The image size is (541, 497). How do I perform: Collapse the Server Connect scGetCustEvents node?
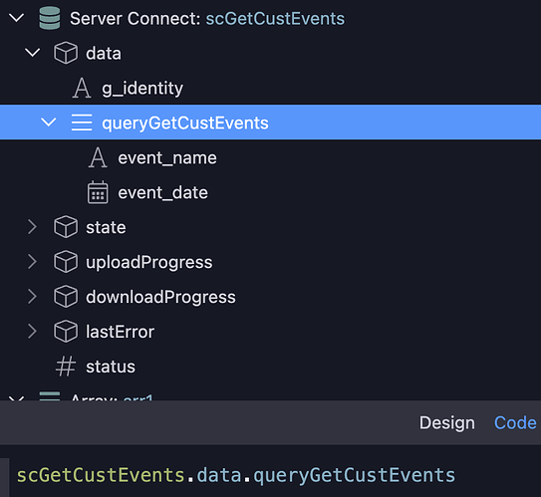pos(16,18)
